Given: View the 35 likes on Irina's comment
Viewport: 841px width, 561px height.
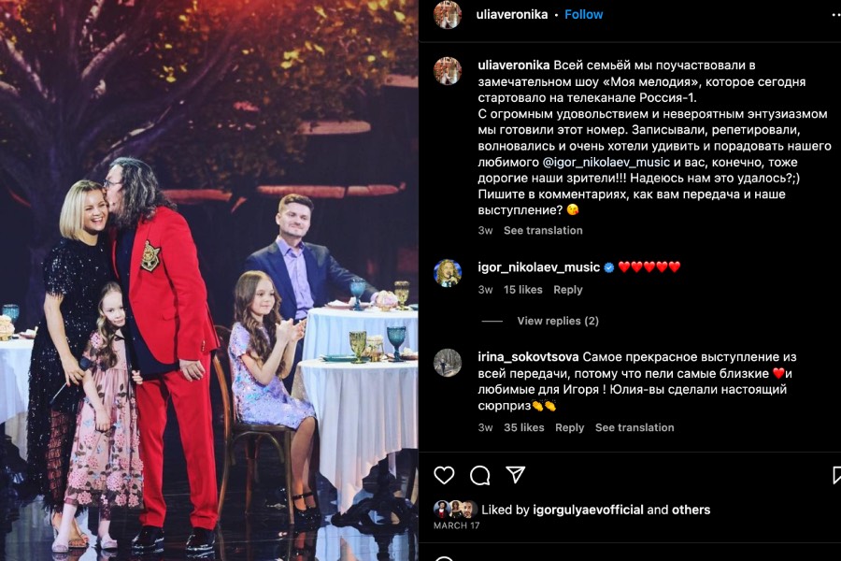Looking at the screenshot, I should [x=524, y=427].
